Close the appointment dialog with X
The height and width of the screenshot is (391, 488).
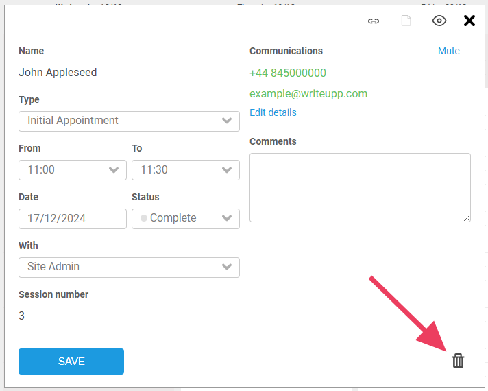point(469,21)
